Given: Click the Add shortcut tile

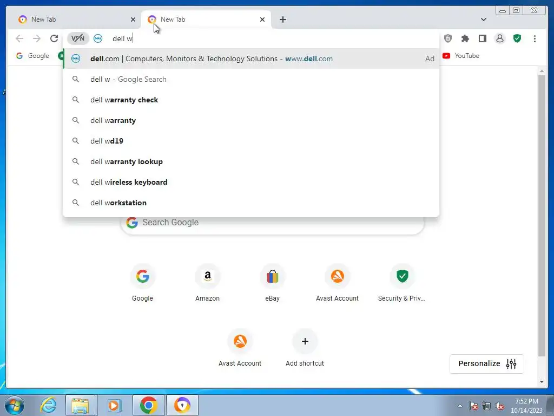Looking at the screenshot, I should [x=305, y=348].
